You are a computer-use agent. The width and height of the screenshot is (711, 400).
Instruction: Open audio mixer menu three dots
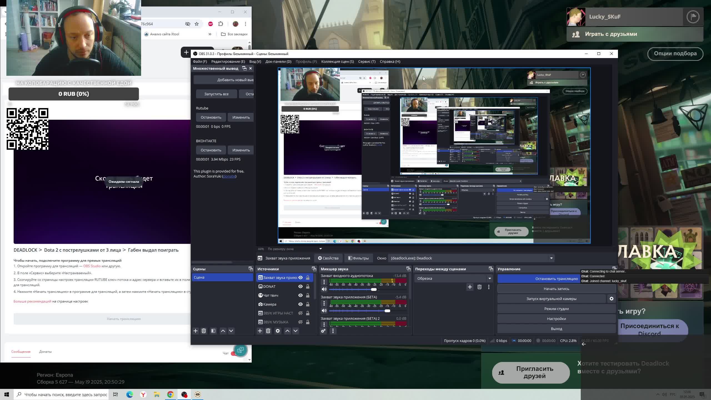click(333, 331)
